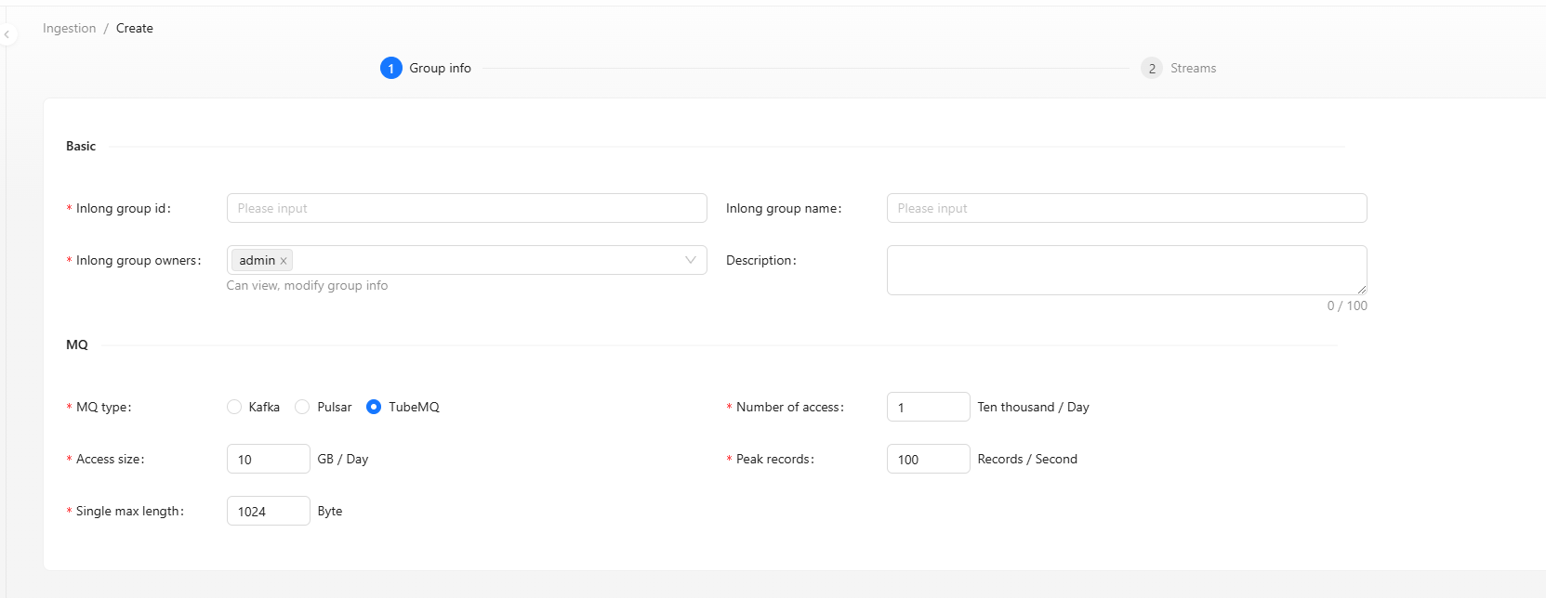Click the Inlong group name input
This screenshot has width=1546, height=598.
point(1127,208)
